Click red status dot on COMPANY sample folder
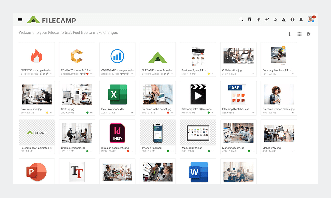This screenshot has height=198, width=331. click(x=87, y=74)
